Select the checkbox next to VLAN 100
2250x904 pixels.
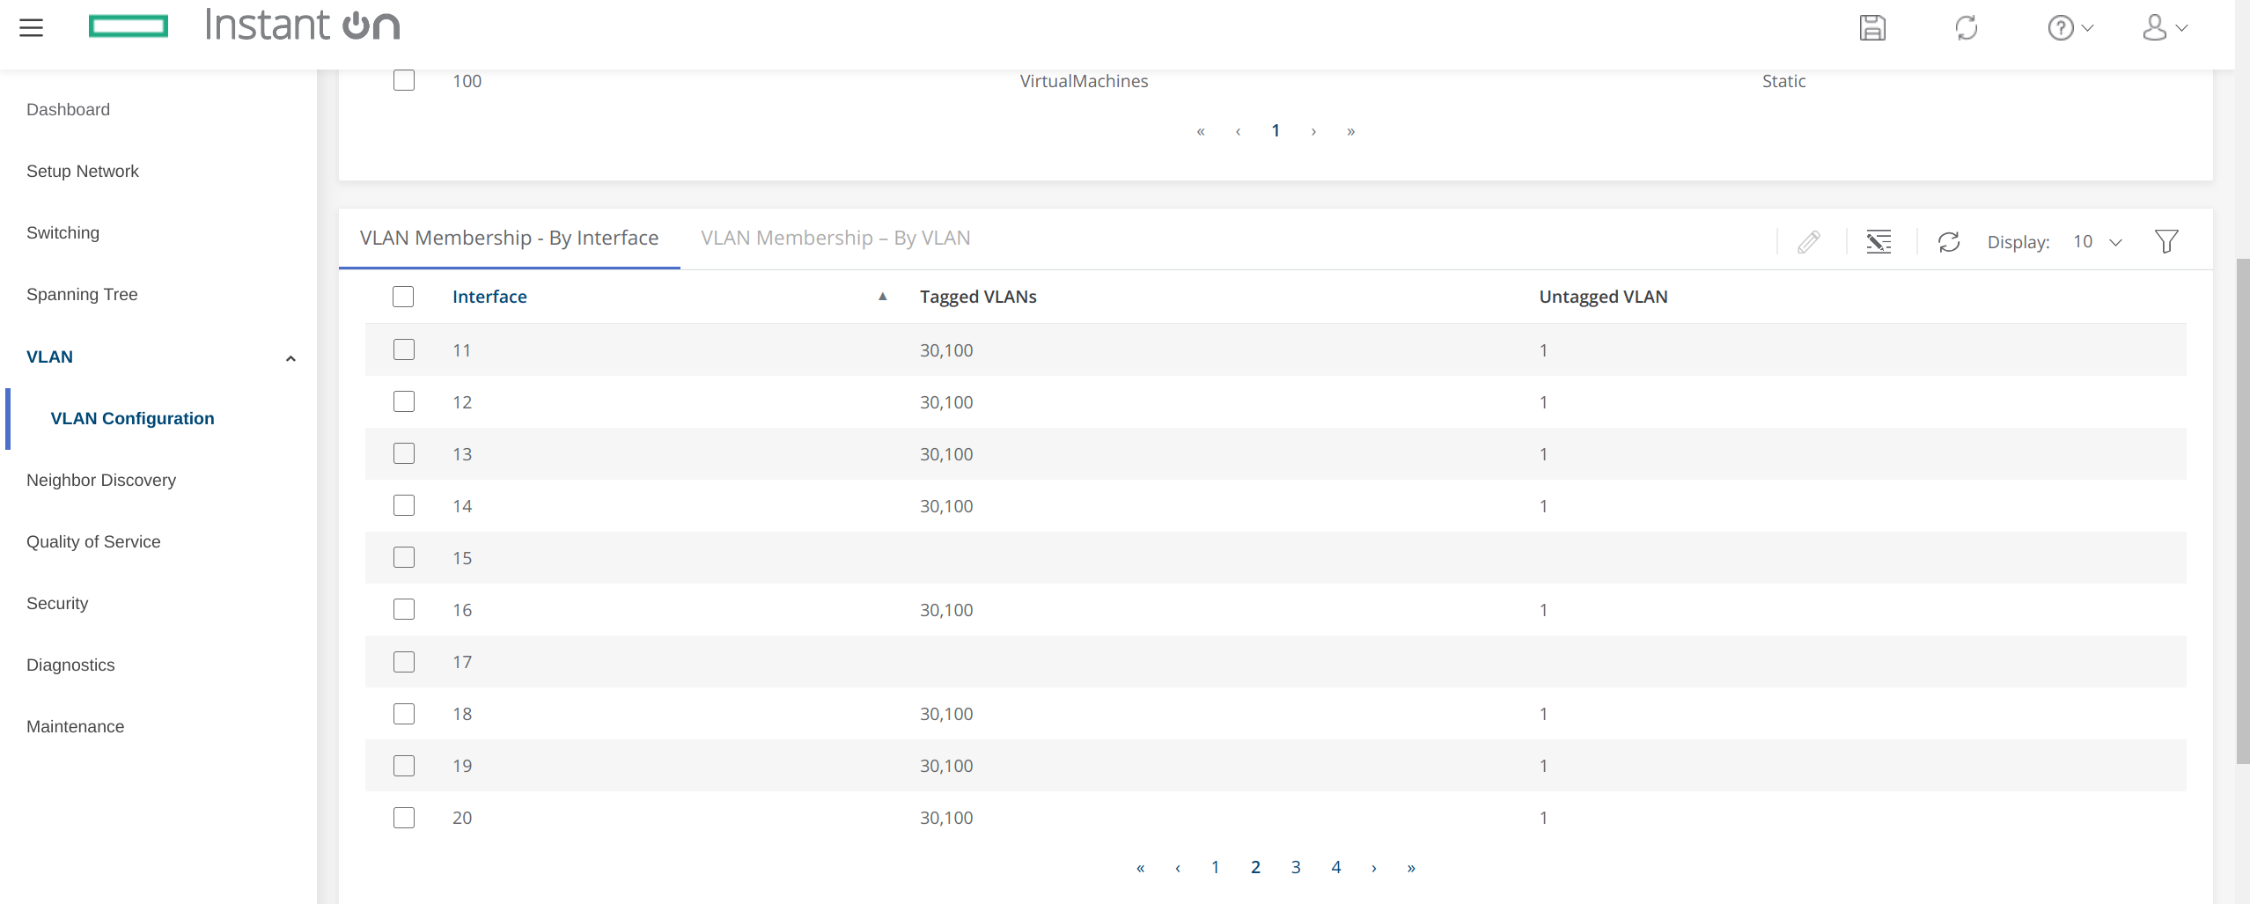coord(403,80)
